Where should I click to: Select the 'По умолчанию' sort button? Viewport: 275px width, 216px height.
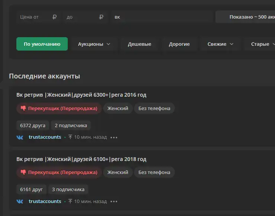pyautogui.click(x=42, y=44)
